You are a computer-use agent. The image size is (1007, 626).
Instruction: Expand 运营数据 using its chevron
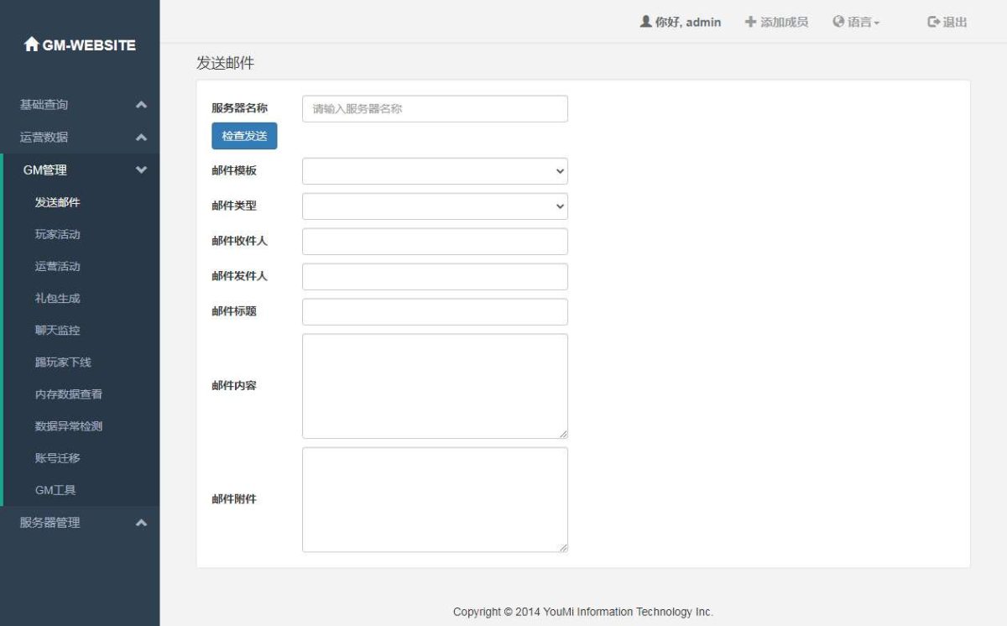coord(141,138)
